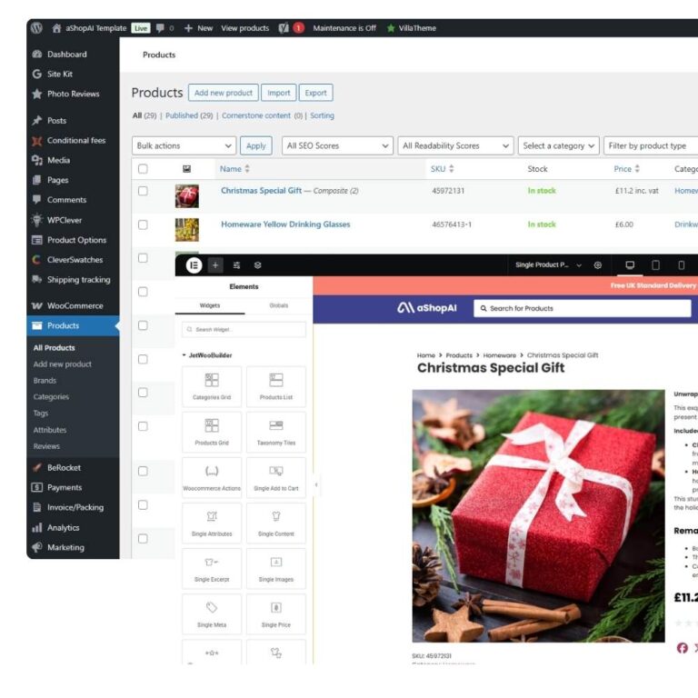Image resolution: width=698 pixels, height=698 pixels.
Task: Filter by Published (29) products
Action: click(x=189, y=115)
